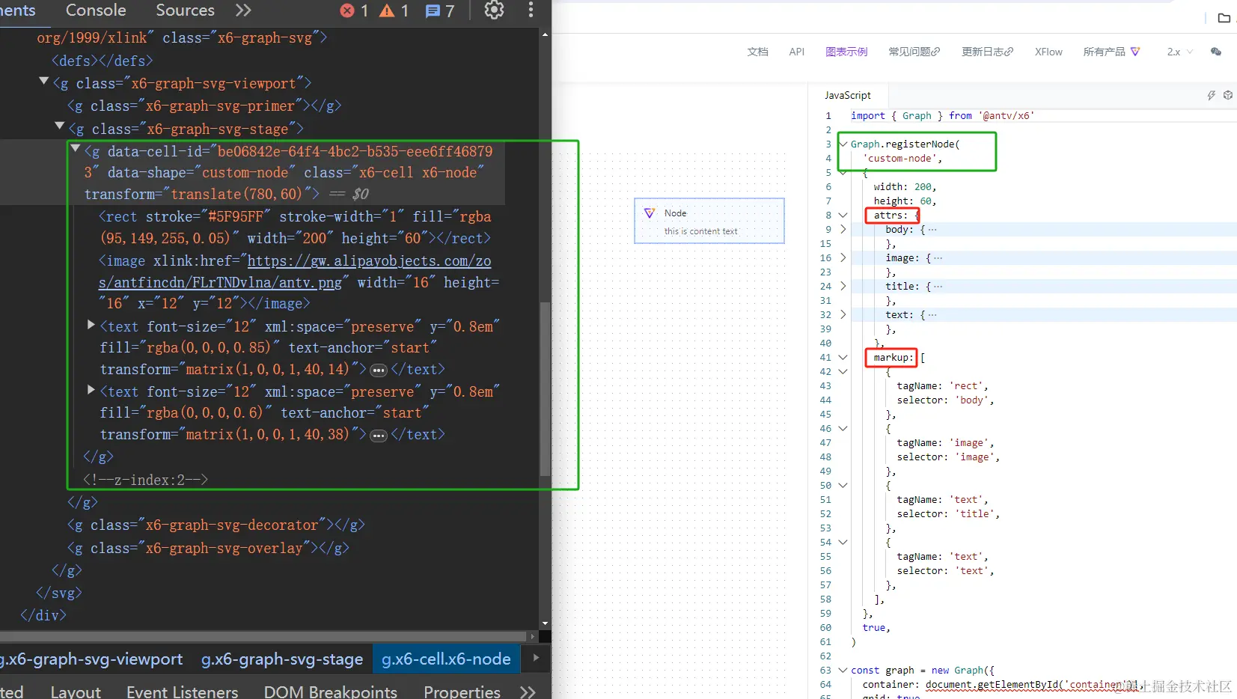Collapse the x6-graph-svg-stage g element

60,126
